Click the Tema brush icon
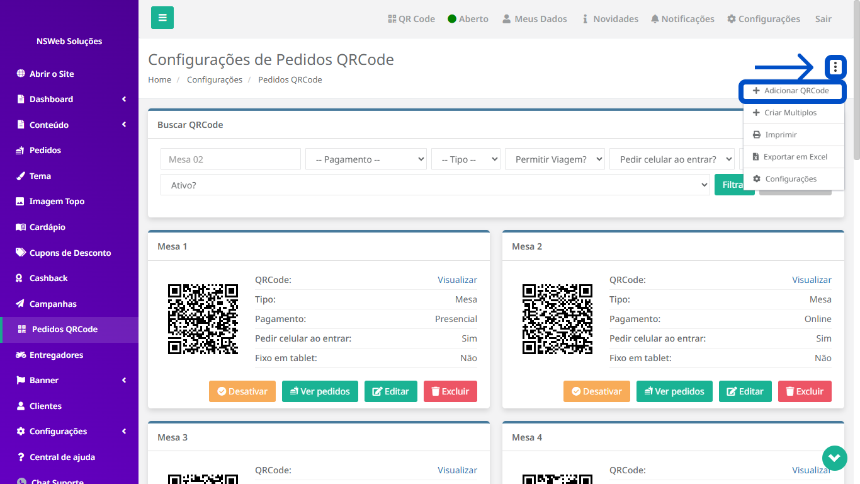Screen dimensions: 860x484 (21, 176)
